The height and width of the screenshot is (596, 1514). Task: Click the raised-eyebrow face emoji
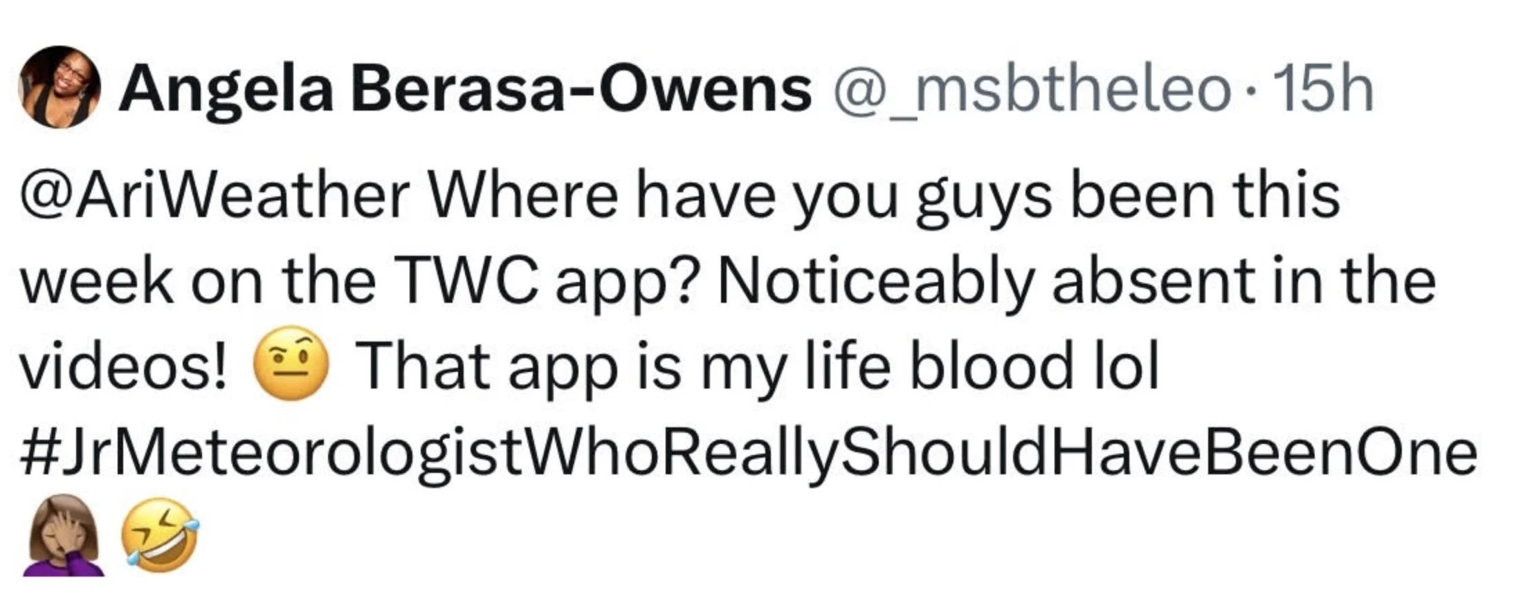coord(291,363)
